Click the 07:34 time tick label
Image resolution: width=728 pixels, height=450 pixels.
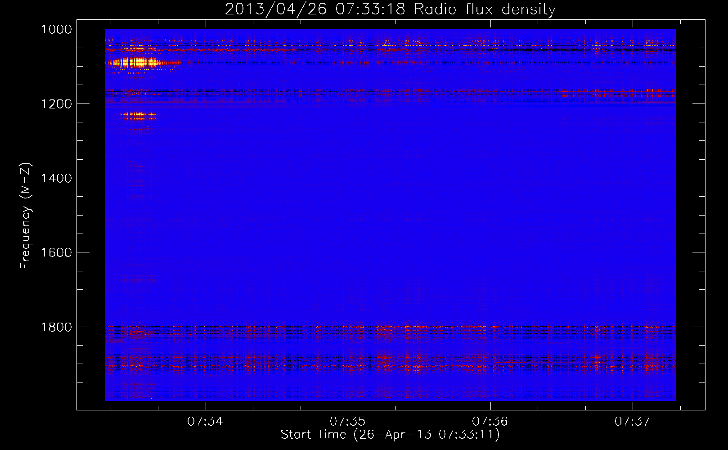(x=205, y=421)
